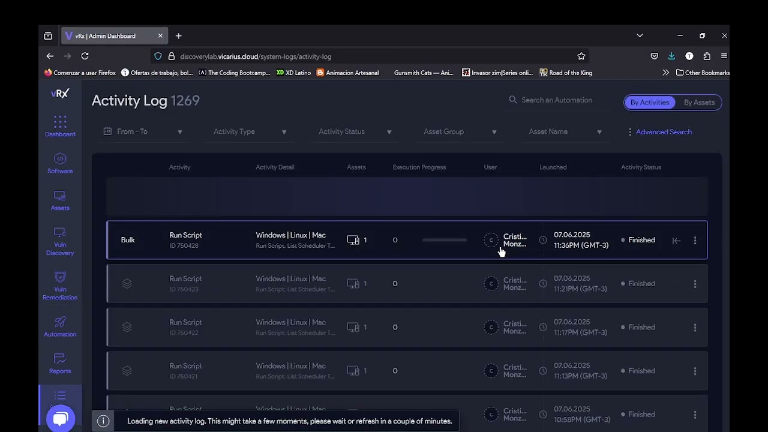Click the layers icon on row 750421
The image size is (768, 432).
point(127,371)
